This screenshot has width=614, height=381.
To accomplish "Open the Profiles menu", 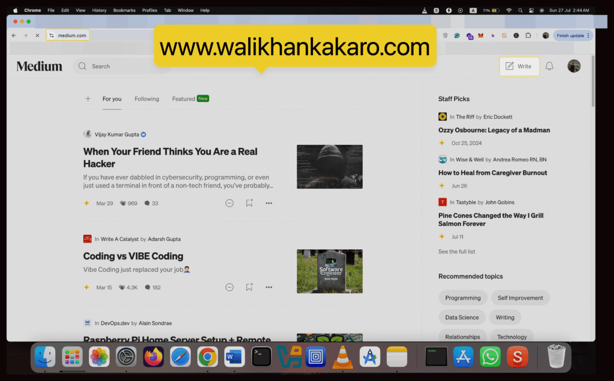I will coord(149,10).
